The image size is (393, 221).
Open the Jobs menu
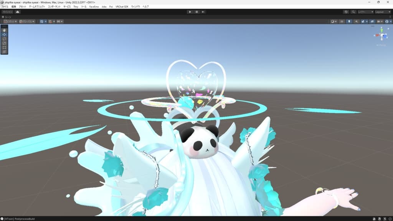pos(104,7)
